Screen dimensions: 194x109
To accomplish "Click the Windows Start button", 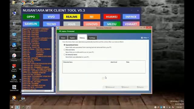I will coord(12,107).
